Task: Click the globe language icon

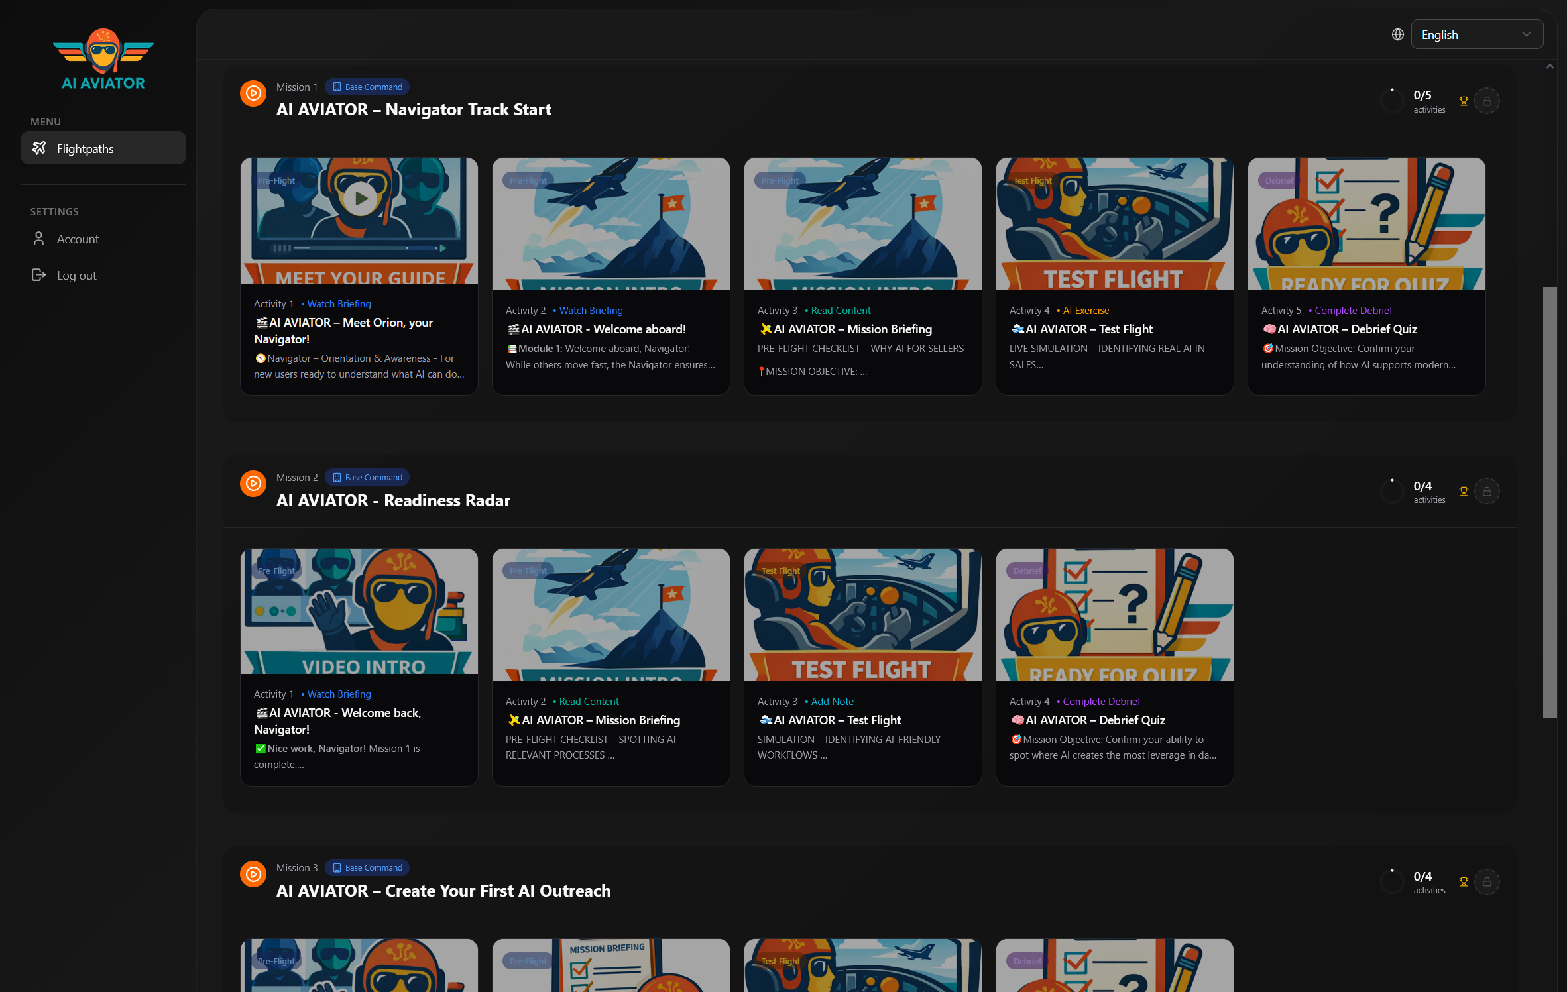Action: [1397, 34]
